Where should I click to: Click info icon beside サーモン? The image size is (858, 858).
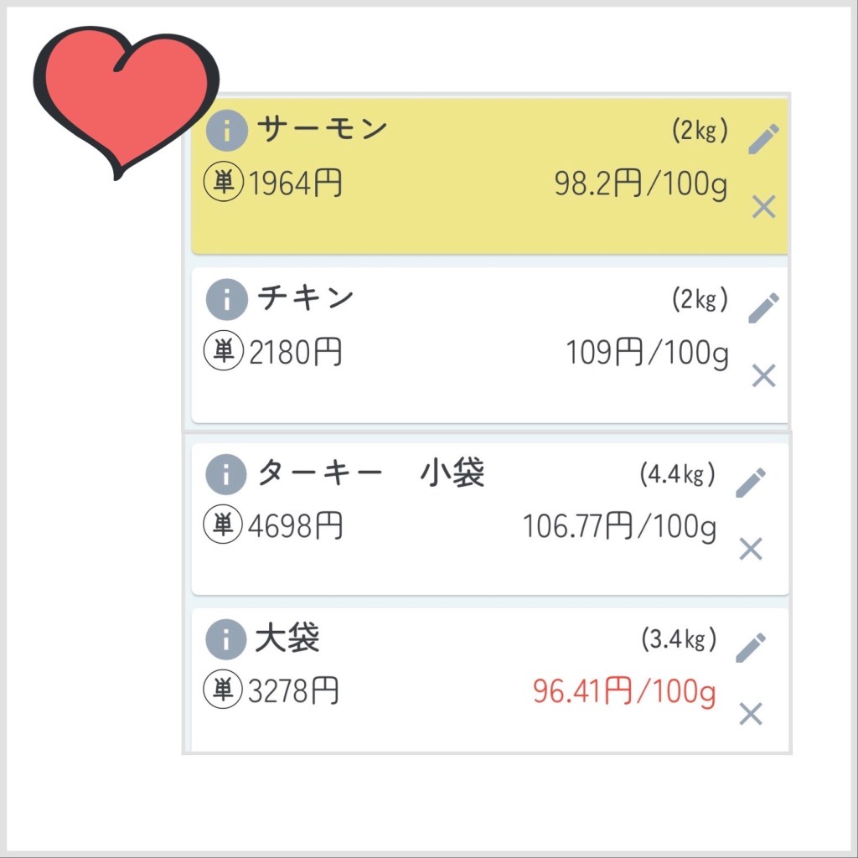[x=226, y=131]
